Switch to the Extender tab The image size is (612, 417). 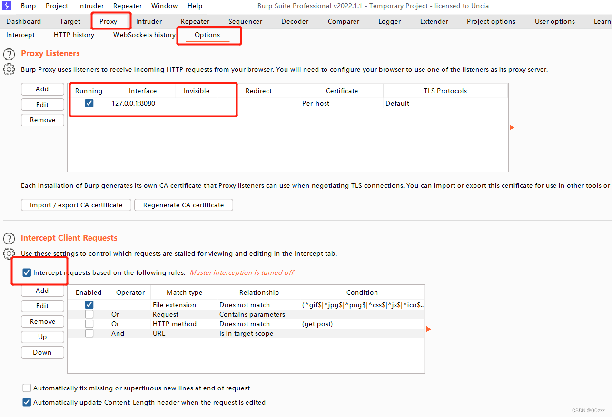point(434,21)
